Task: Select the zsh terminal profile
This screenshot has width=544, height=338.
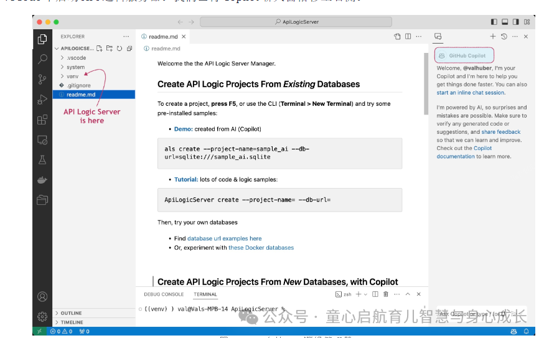Action: point(343,294)
